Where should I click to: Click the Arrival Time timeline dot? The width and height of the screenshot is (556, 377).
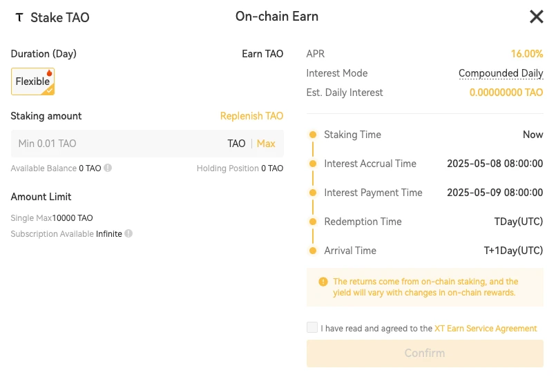point(313,251)
